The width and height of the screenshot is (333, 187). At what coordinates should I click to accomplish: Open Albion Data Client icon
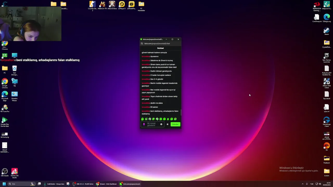pos(326,83)
